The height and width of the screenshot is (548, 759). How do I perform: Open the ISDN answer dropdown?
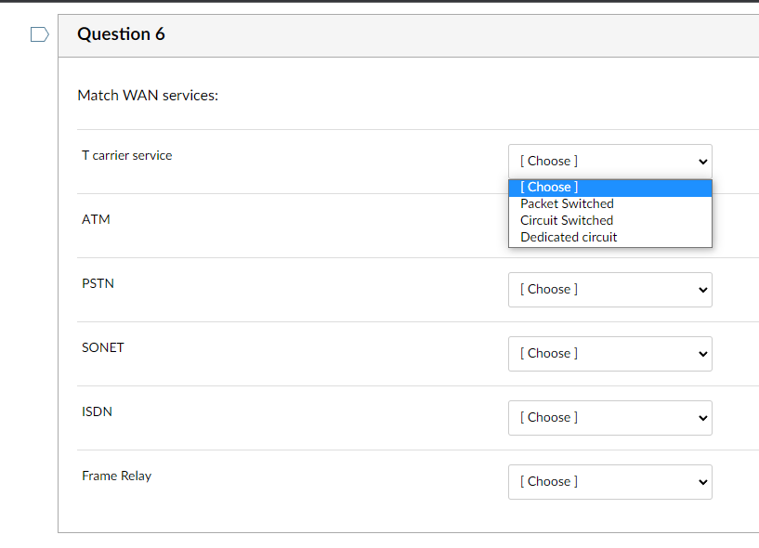(x=610, y=418)
